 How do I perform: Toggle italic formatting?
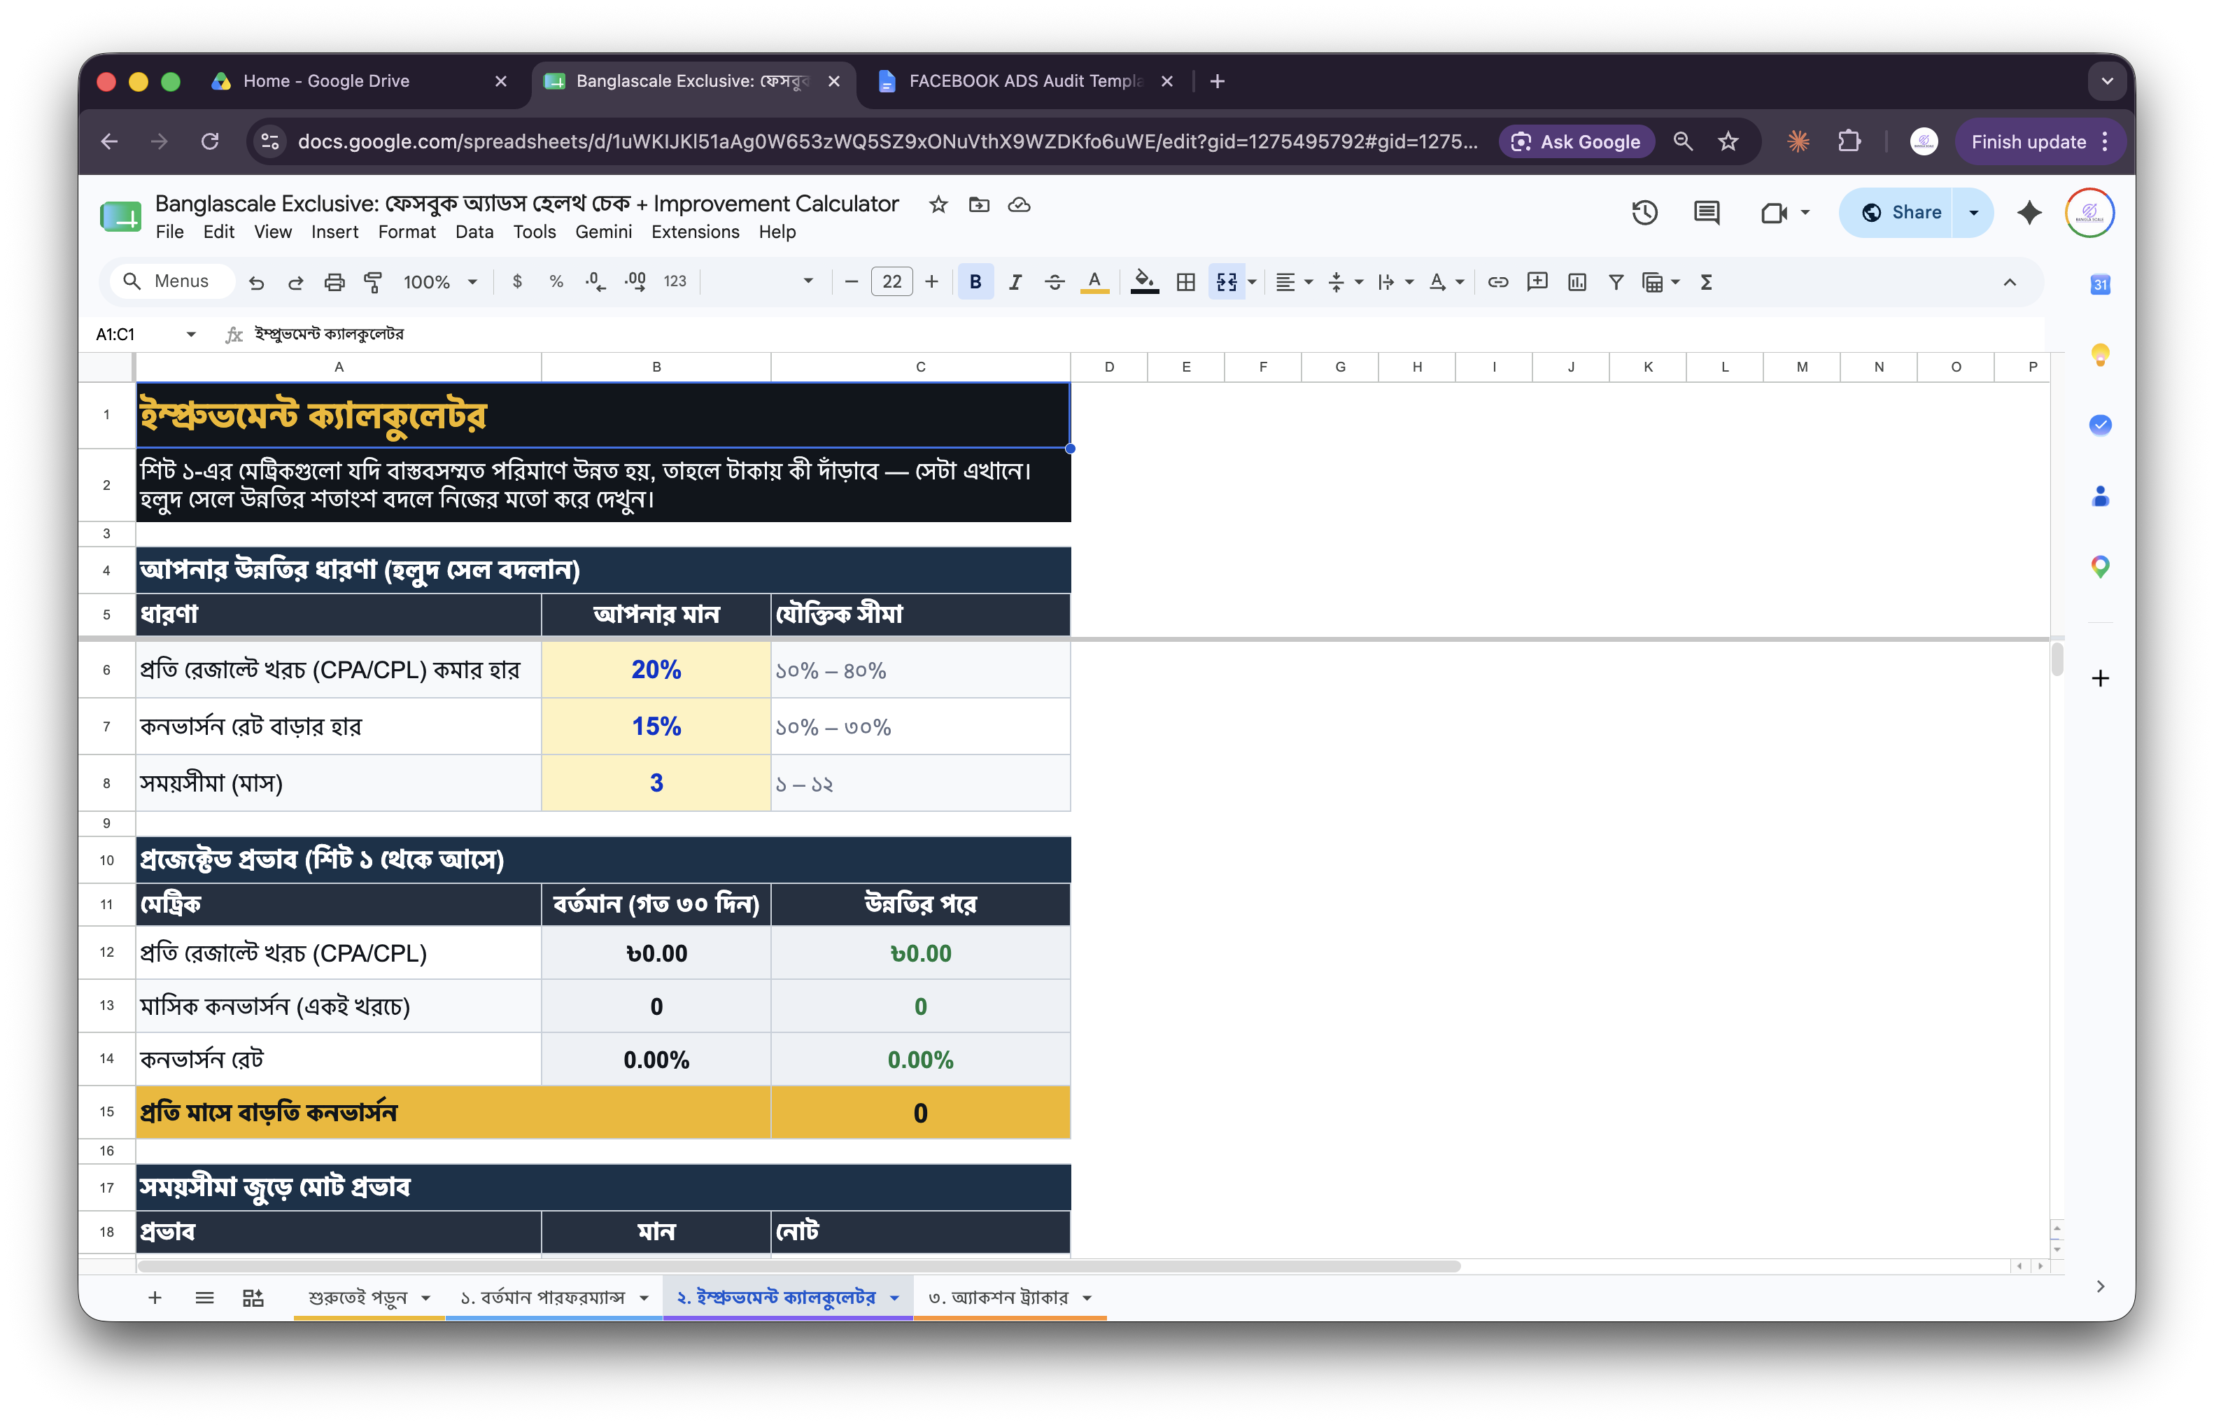[1015, 281]
